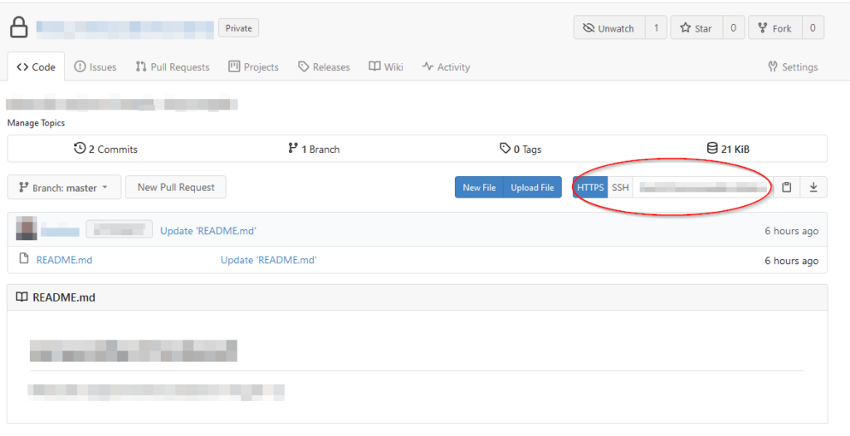Select the HTTPS clone protocol
This screenshot has width=850, height=436.
click(x=590, y=188)
